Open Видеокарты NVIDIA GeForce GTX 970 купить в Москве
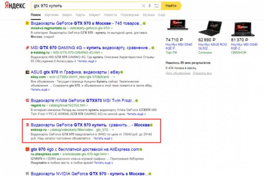The image size is (264, 176). coord(89,174)
